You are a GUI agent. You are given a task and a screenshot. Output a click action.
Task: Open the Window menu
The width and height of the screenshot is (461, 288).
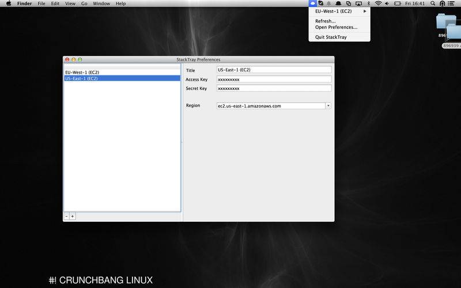click(x=101, y=3)
